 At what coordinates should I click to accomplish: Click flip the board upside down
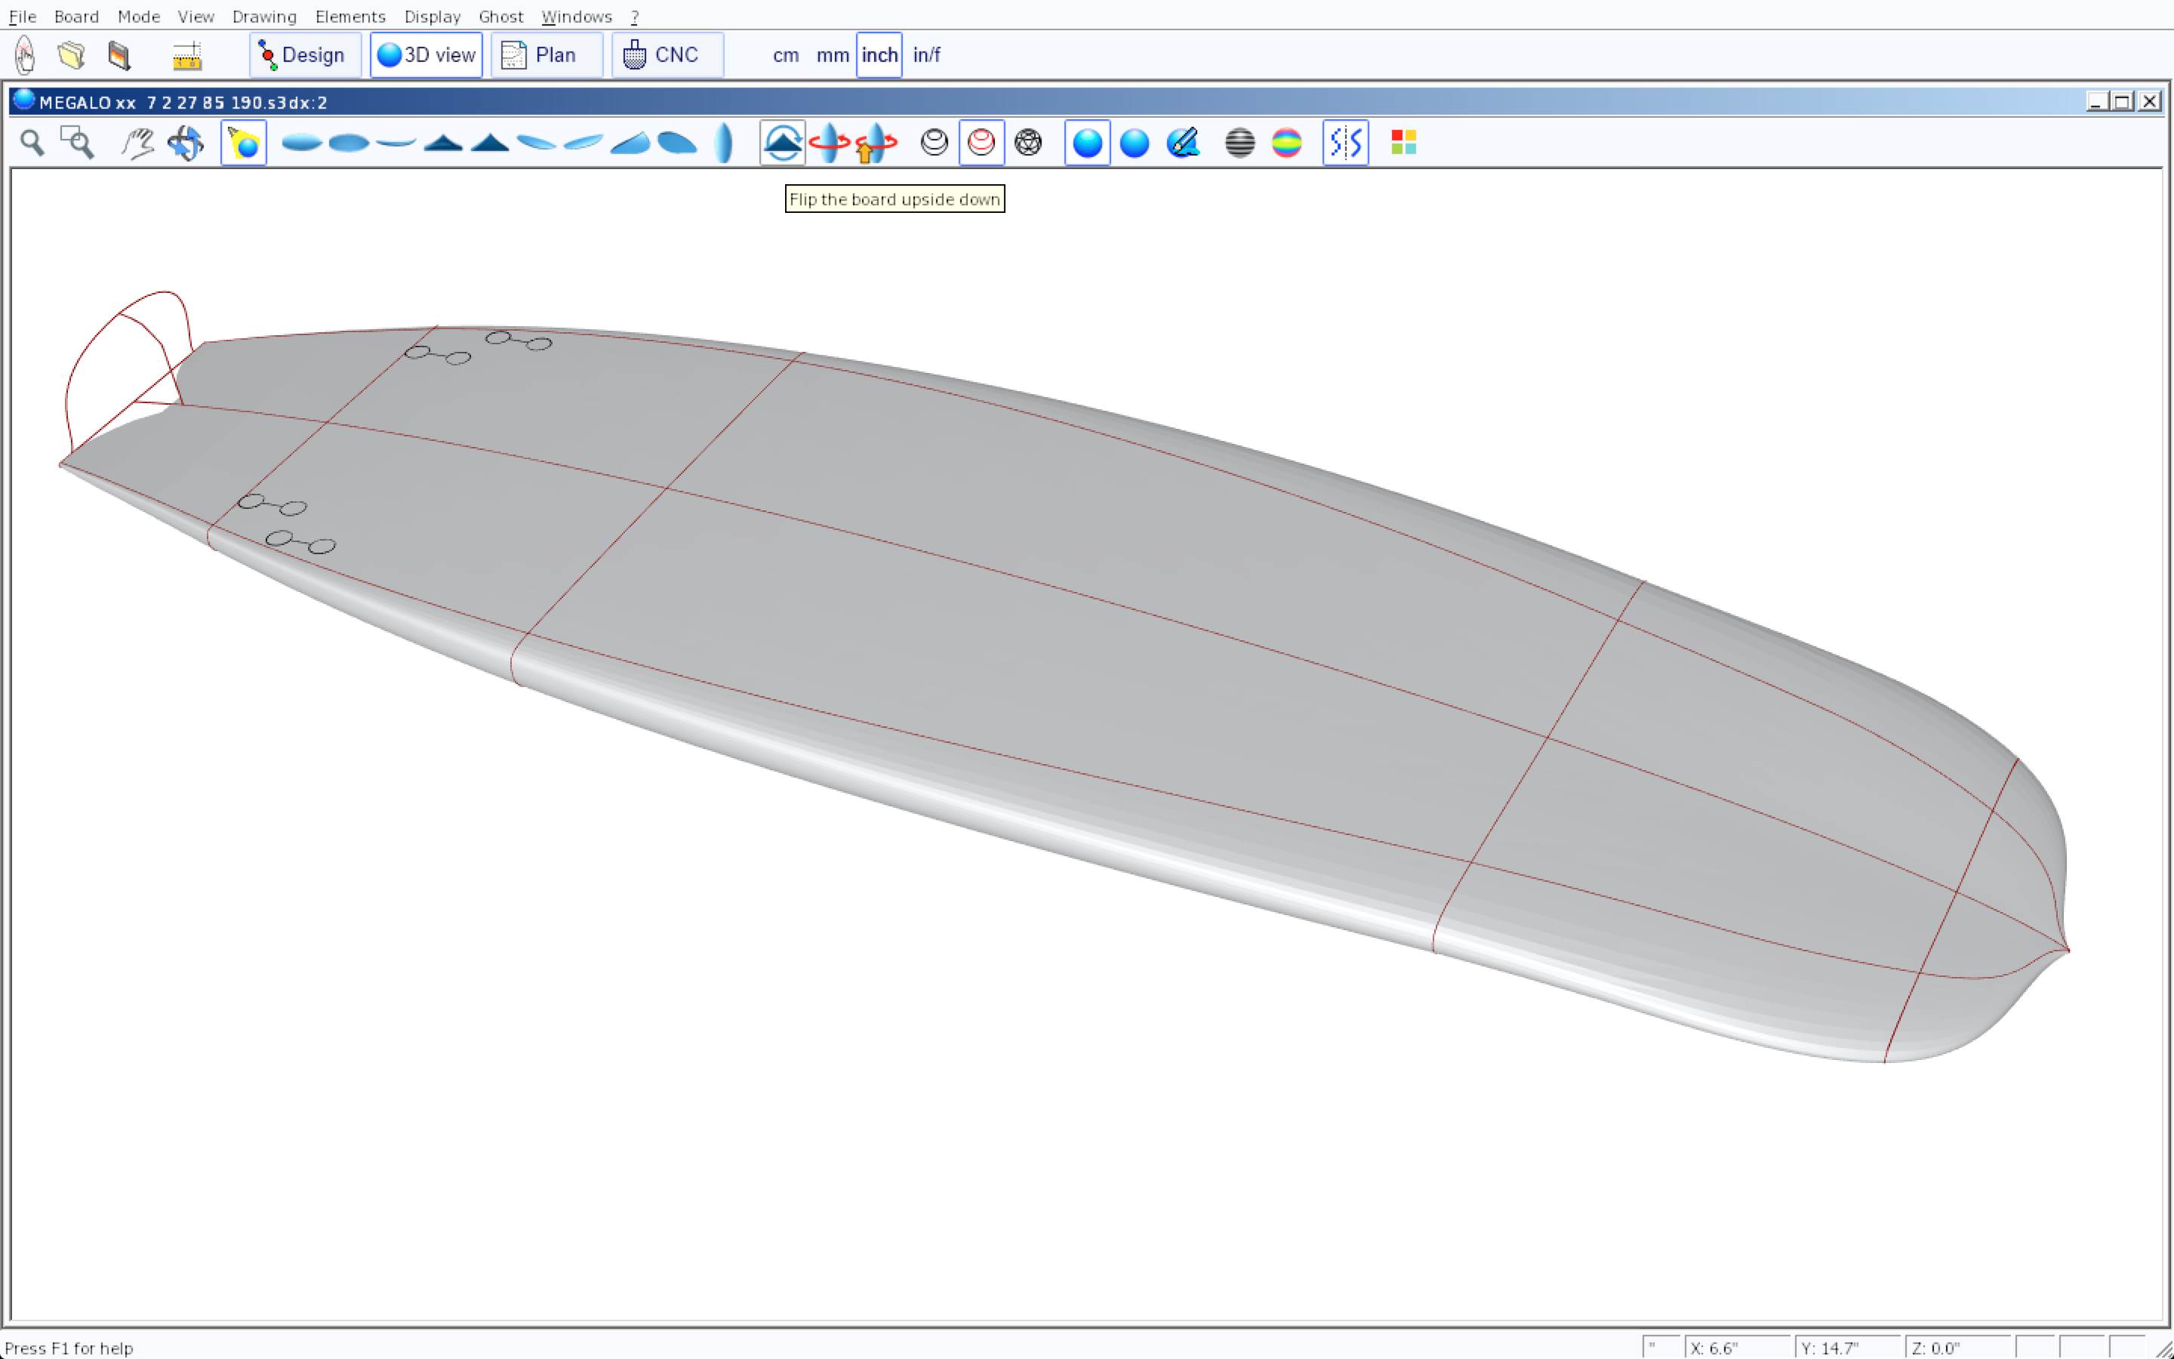tap(781, 143)
